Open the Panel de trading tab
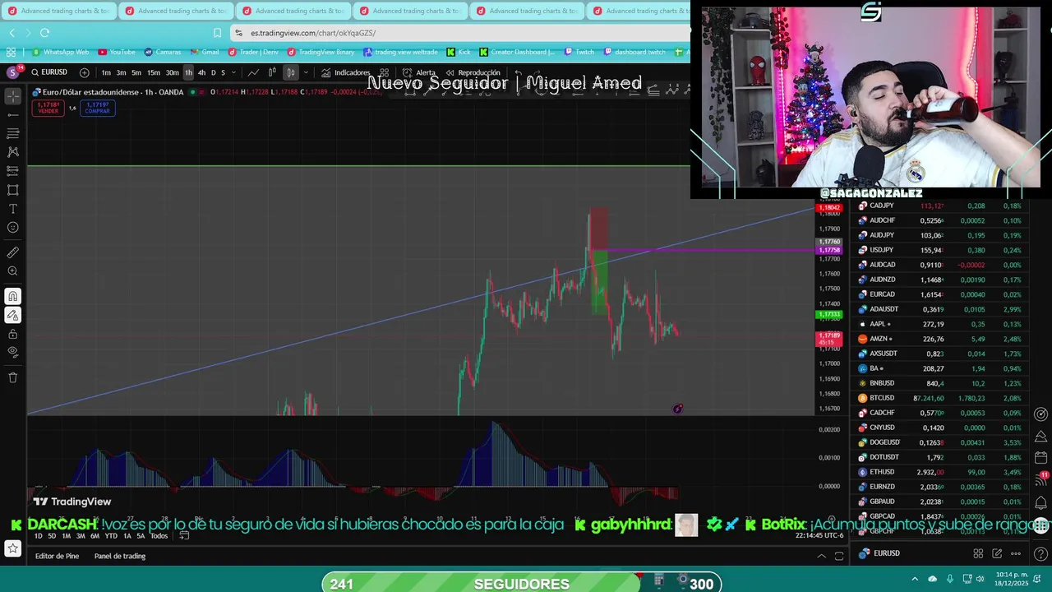Image resolution: width=1052 pixels, height=592 pixels. [x=120, y=556]
